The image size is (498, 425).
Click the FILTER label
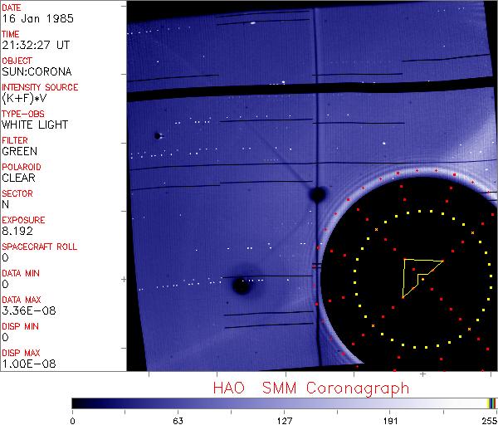coord(15,140)
